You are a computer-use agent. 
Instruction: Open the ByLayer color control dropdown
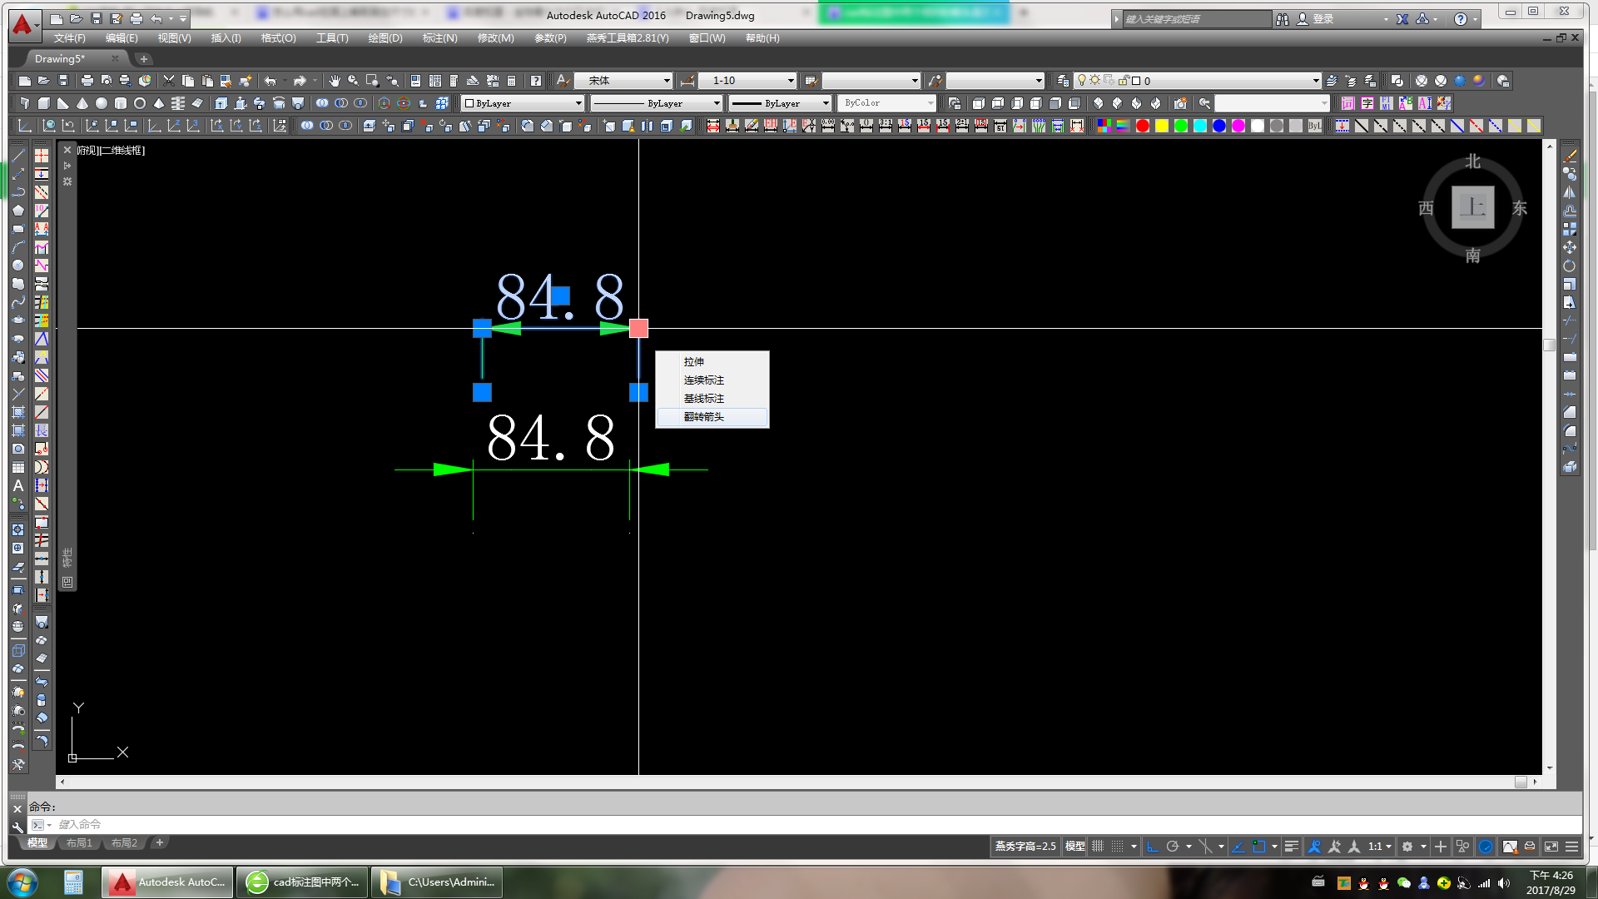pyautogui.click(x=578, y=103)
